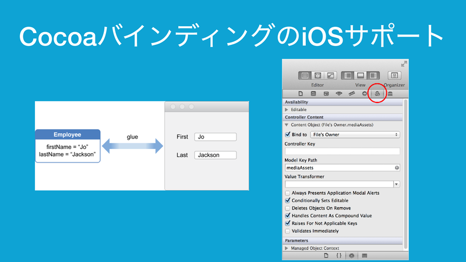Click the Model Key Path warning indicator
Image resolution: width=466 pixels, height=262 pixels.
397,168
